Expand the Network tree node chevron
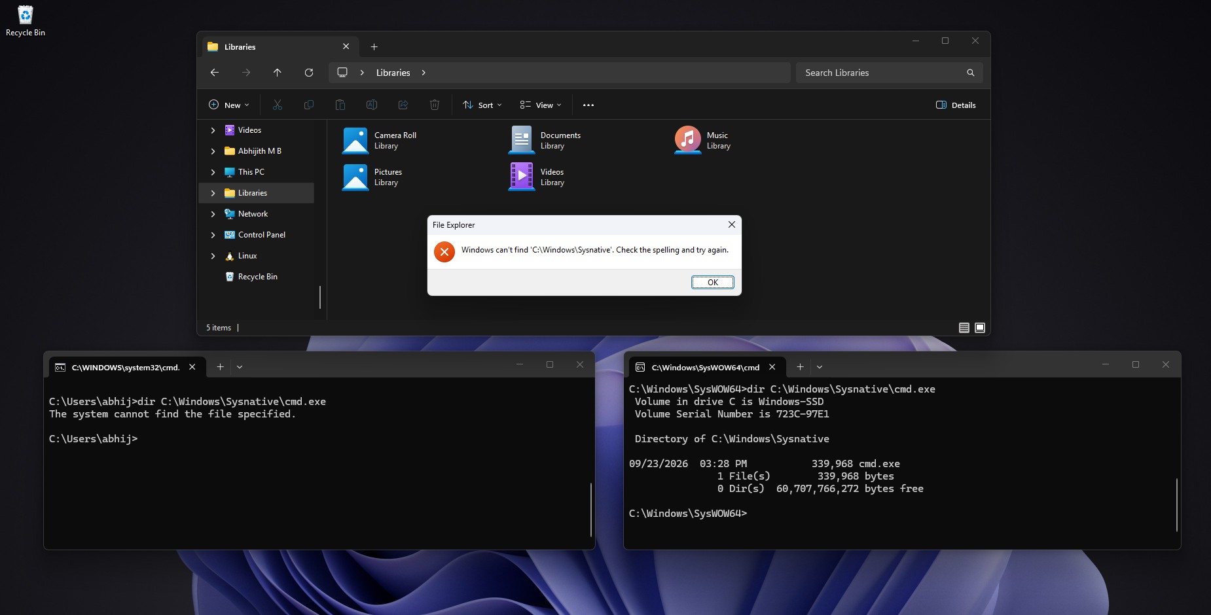This screenshot has width=1211, height=615. [213, 214]
